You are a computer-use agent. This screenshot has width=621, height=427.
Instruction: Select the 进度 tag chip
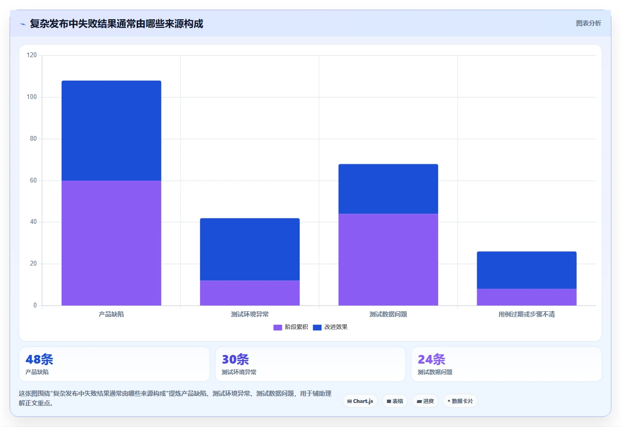(425, 401)
